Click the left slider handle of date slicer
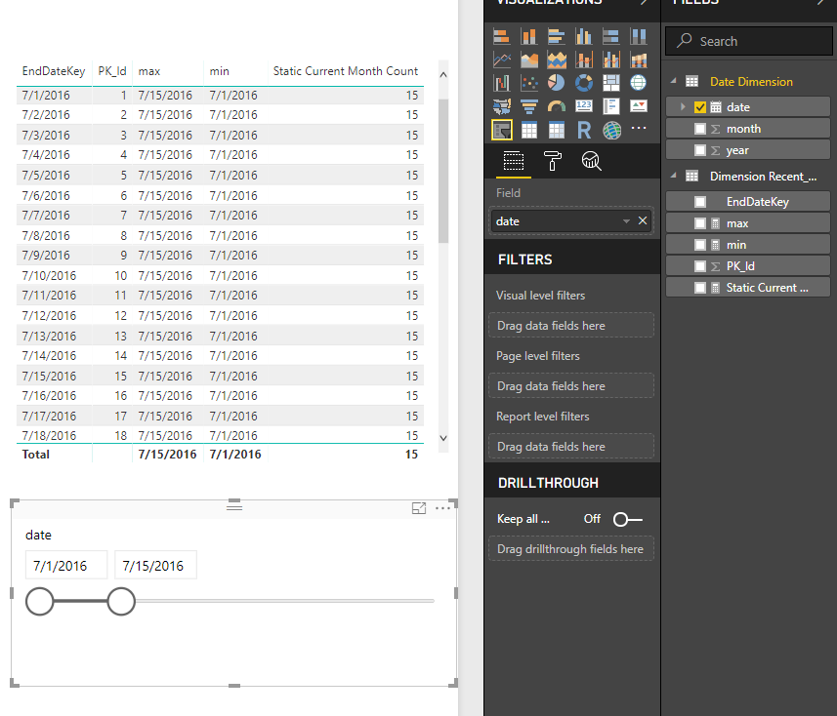 pos(39,601)
